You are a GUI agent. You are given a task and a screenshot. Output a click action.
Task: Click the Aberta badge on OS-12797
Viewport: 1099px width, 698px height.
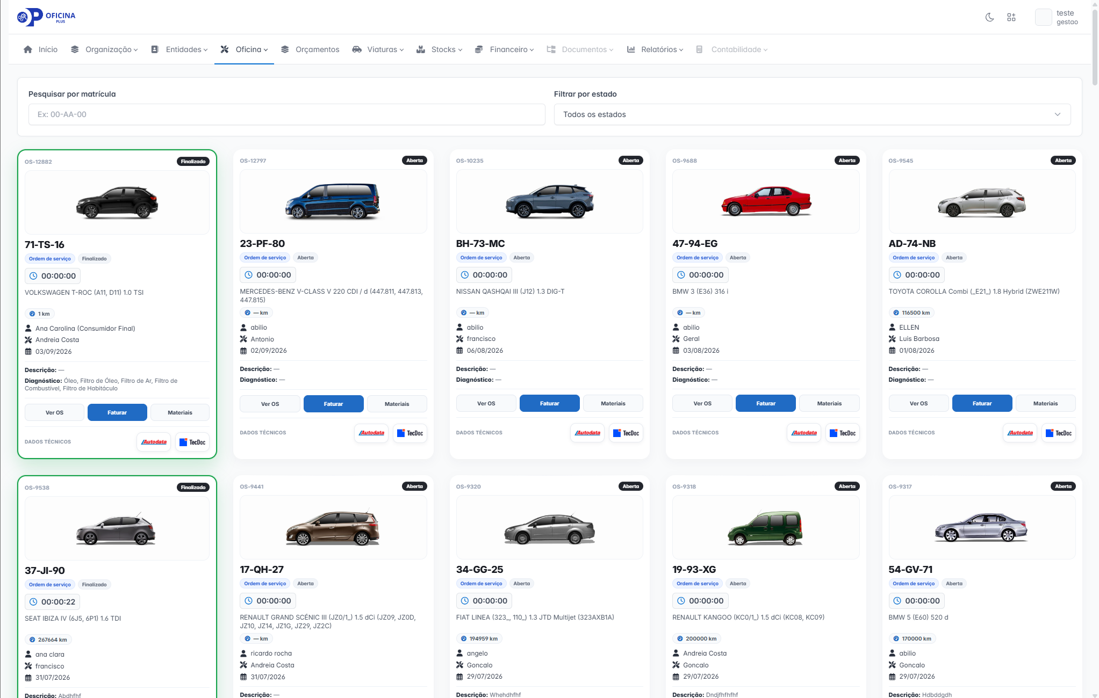414,161
